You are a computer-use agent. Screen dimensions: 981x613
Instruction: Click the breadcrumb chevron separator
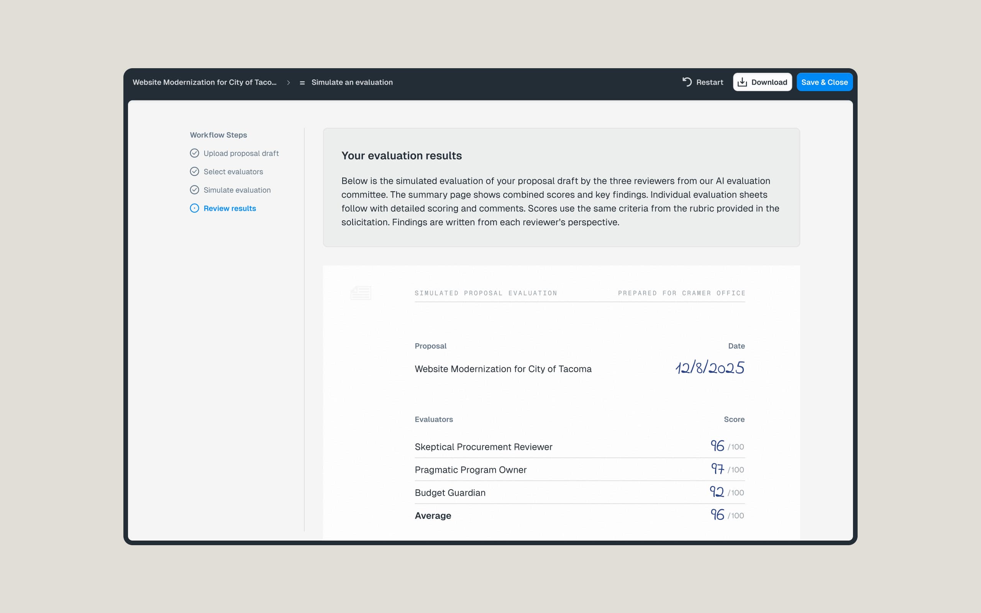pos(289,83)
